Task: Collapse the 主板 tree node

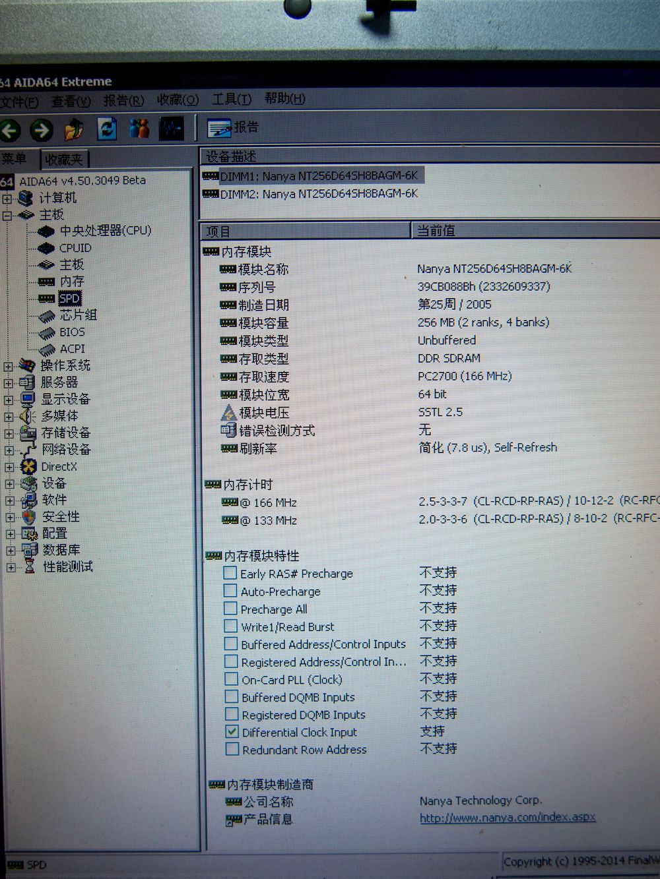Action: coord(7,215)
